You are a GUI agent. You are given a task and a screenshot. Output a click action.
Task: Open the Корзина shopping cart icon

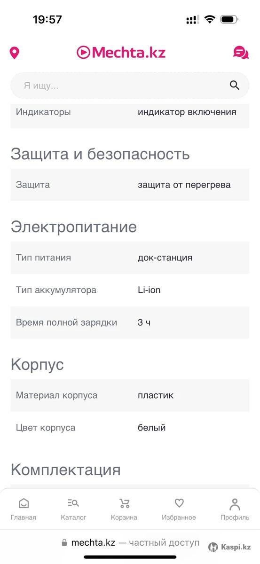point(124,503)
